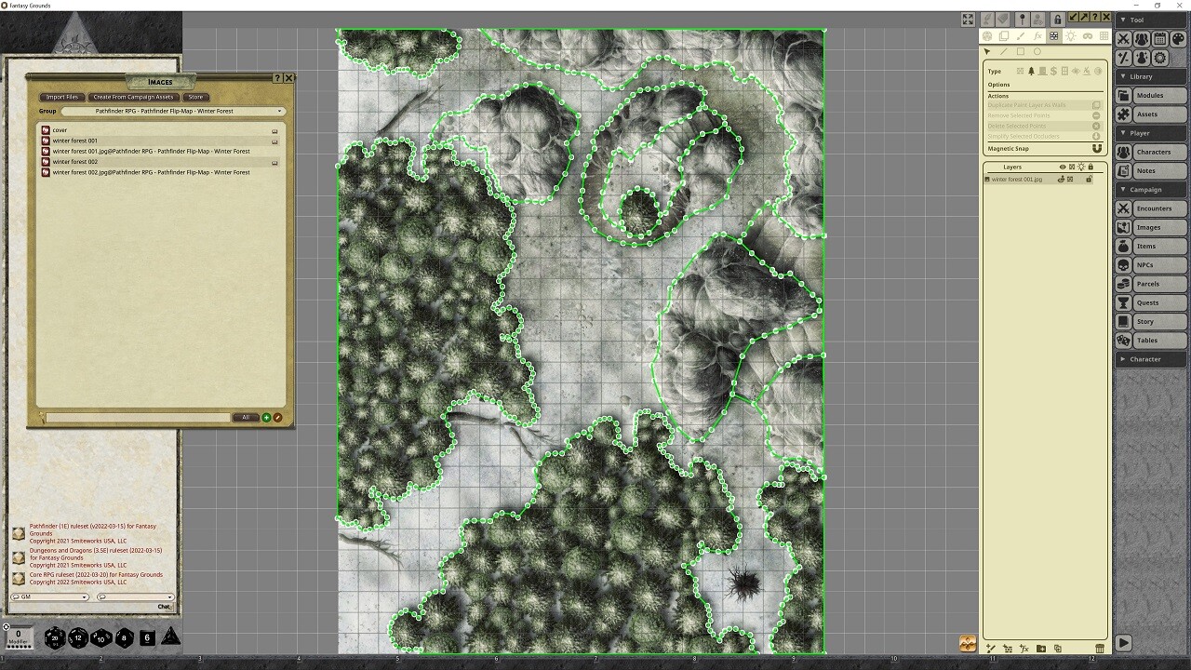
Task: Select the rectangle drawing tool
Action: tap(1021, 52)
